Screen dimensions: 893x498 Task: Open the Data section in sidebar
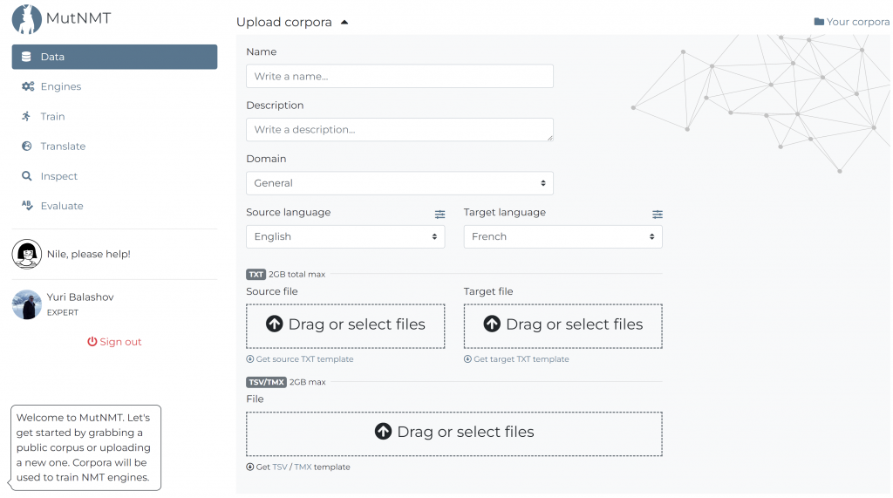pyautogui.click(x=114, y=57)
